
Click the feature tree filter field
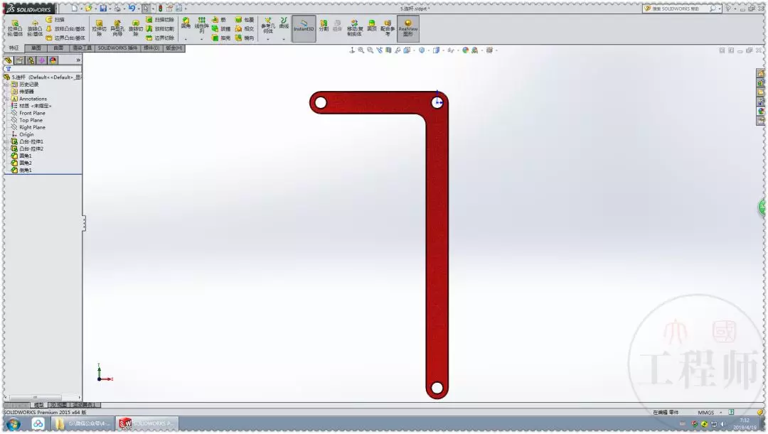point(43,69)
